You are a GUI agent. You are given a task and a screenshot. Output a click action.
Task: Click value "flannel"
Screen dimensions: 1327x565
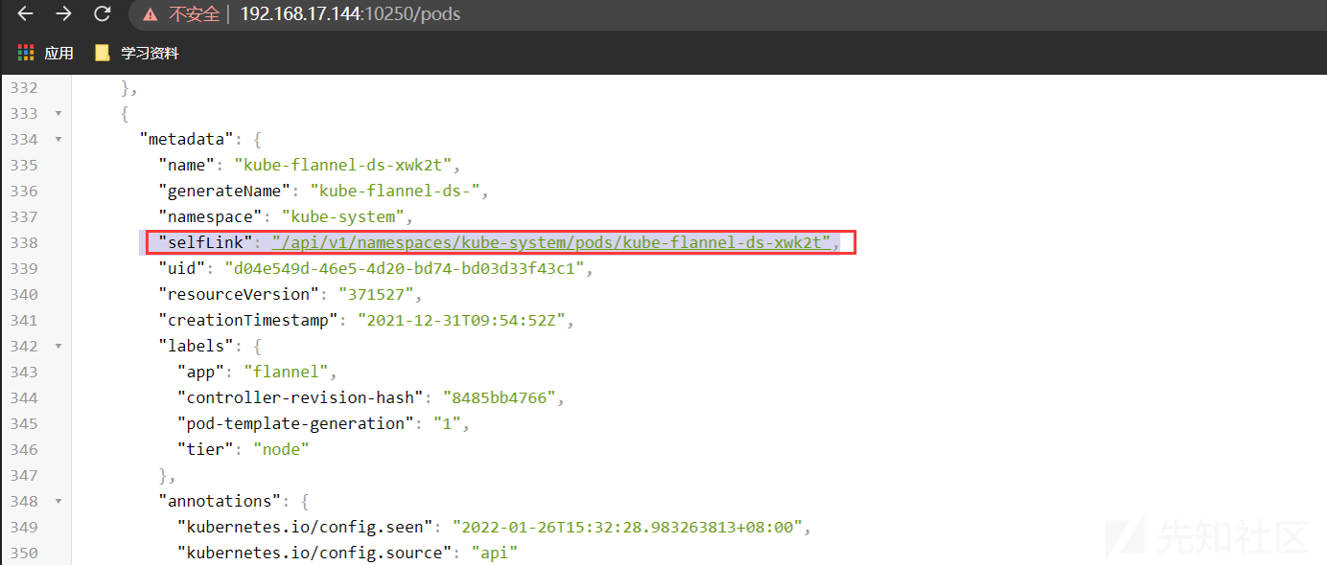[286, 372]
